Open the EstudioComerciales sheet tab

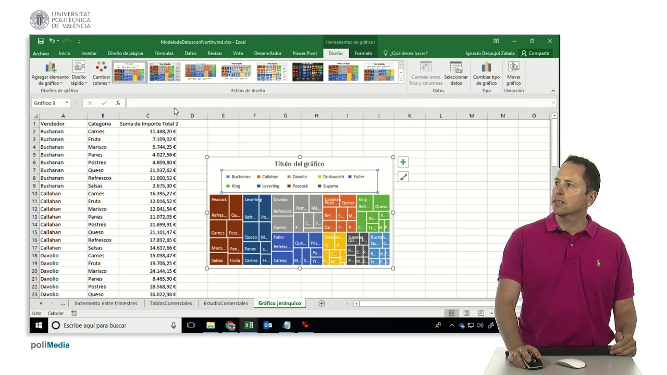226,303
